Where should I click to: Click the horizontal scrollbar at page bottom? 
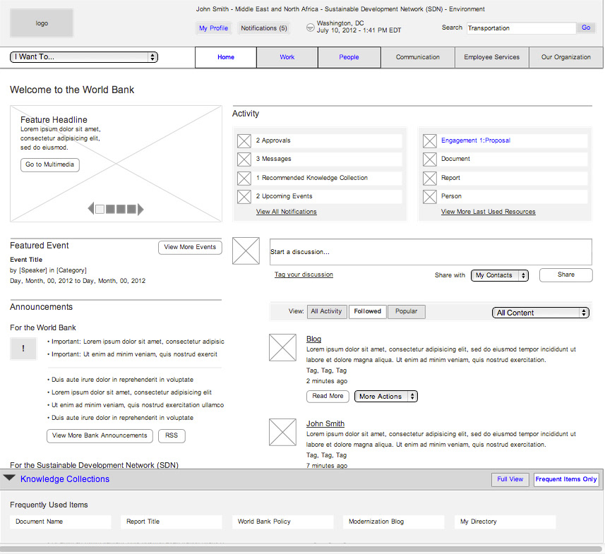[x=301, y=548]
